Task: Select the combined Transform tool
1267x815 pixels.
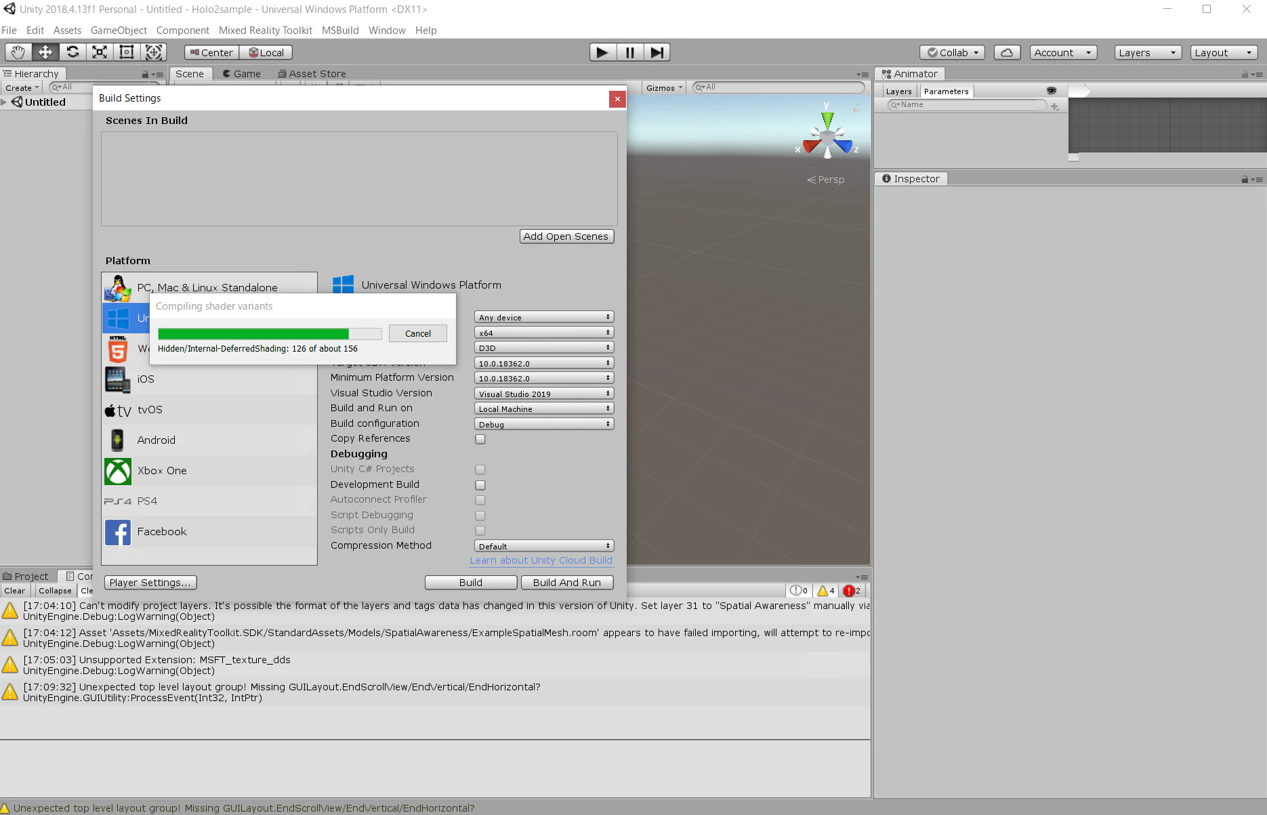Action: 154,52
